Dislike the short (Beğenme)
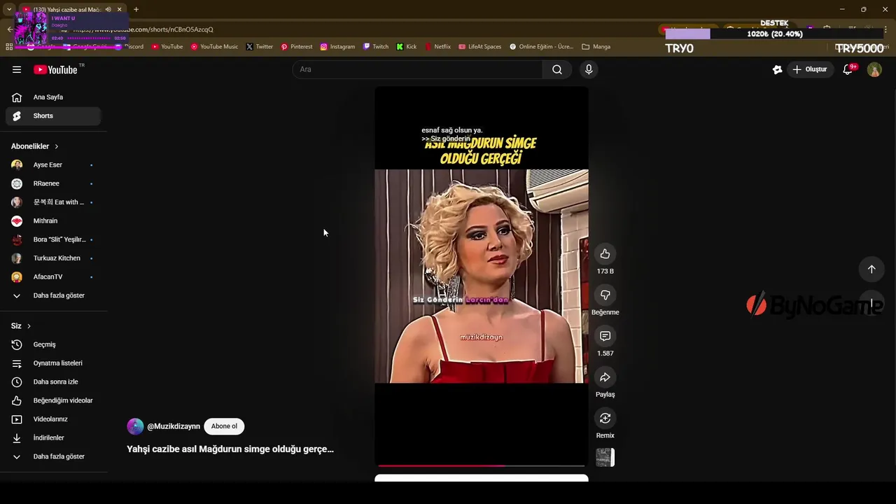Screen dimensions: 896x504 point(605,295)
